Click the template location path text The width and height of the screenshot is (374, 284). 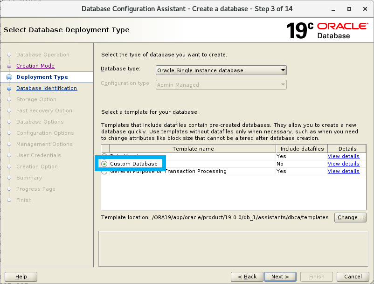pos(240,217)
